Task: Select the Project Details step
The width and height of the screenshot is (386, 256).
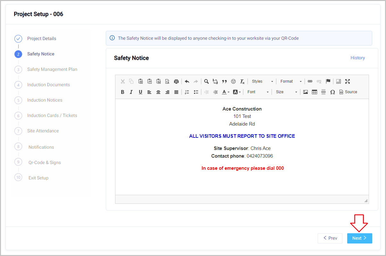Action: [x=41, y=38]
